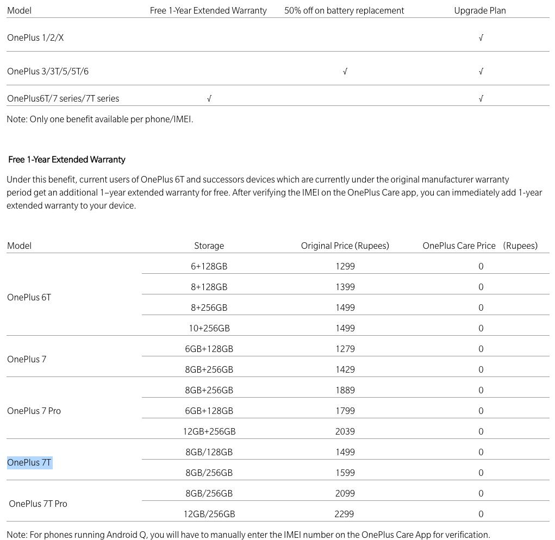The image size is (555, 540).
Task: Select the 'OnePlus 6T' model cell
Action: pyautogui.click(x=29, y=297)
